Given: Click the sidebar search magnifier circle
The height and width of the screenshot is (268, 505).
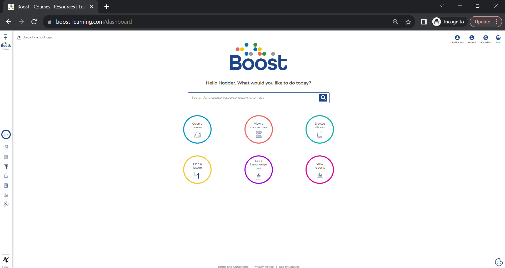Looking at the screenshot, I should 6,134.
